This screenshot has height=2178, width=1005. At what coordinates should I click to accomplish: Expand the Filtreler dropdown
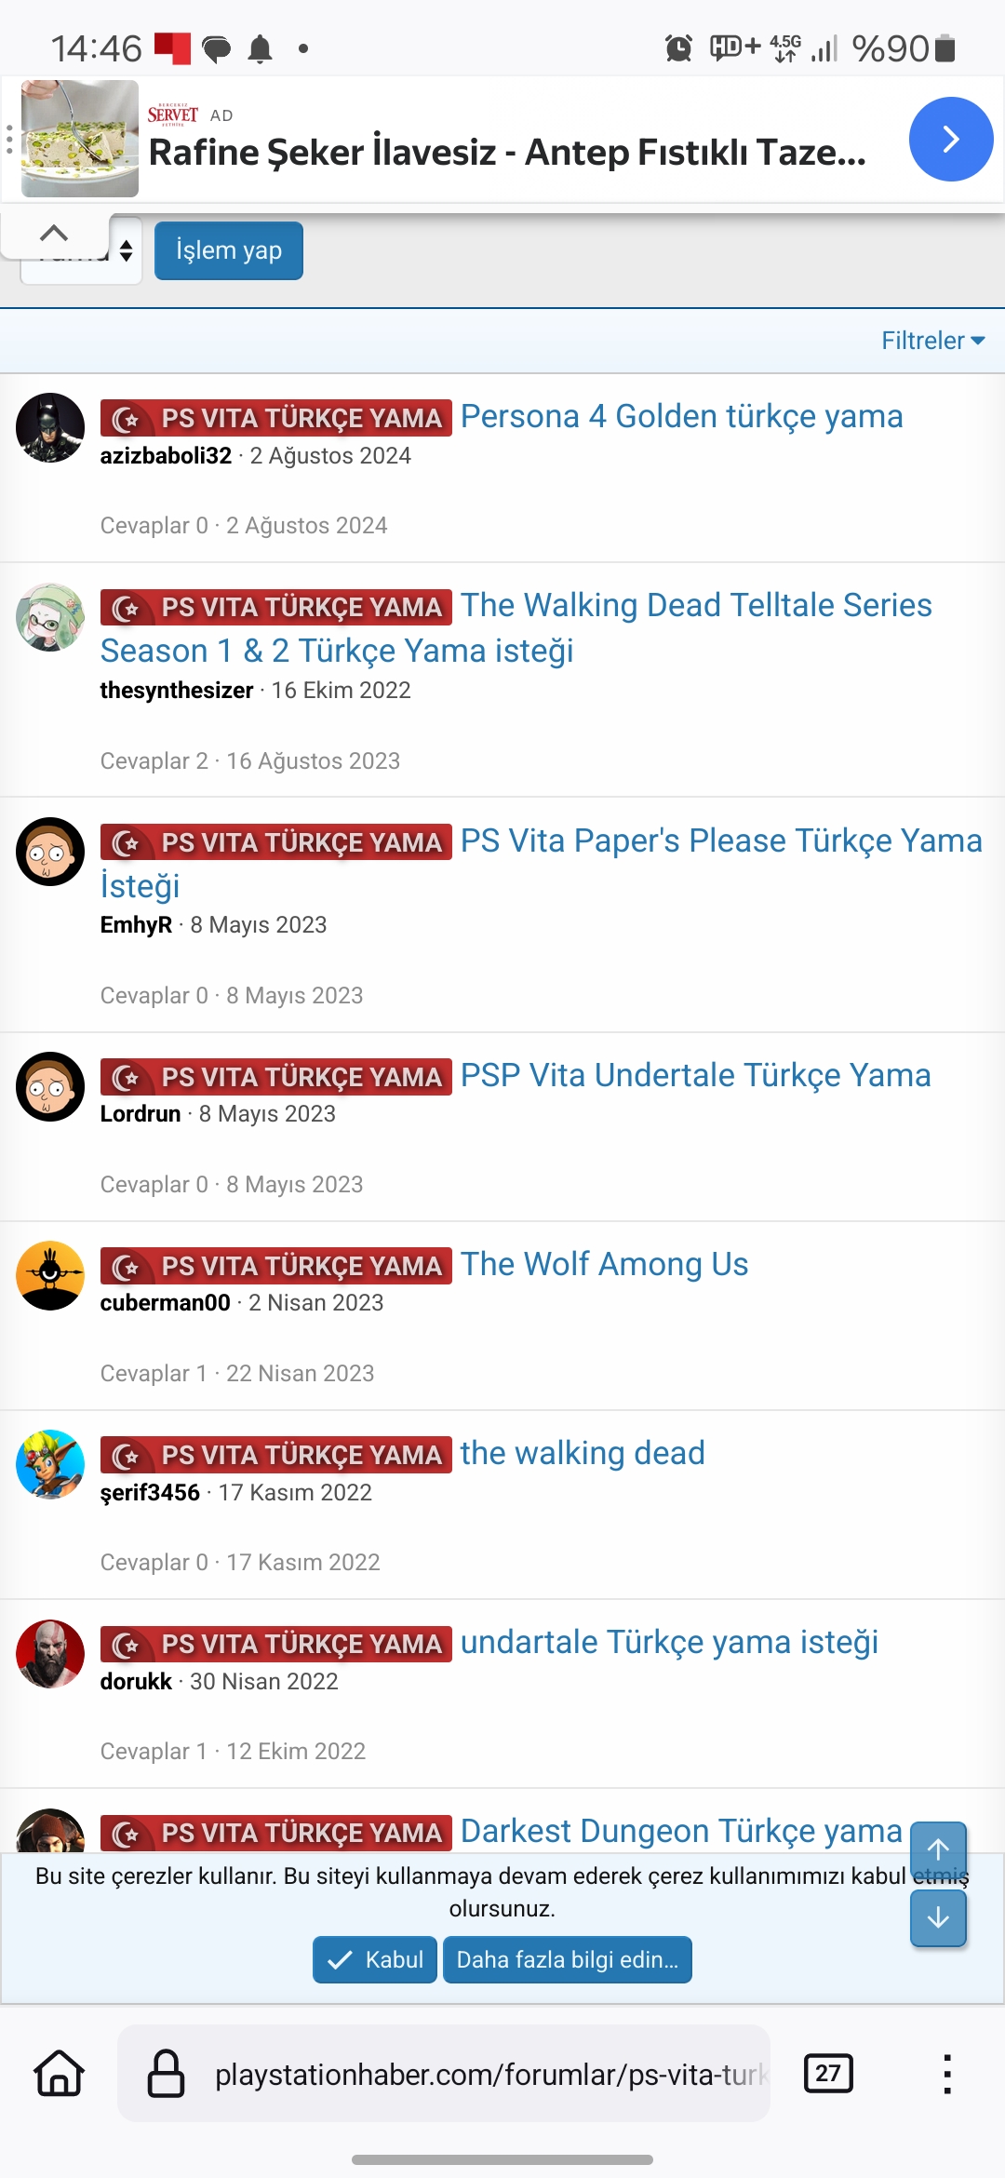tap(932, 341)
